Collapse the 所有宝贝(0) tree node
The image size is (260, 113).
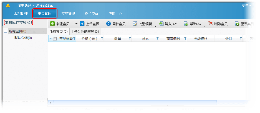6,31
